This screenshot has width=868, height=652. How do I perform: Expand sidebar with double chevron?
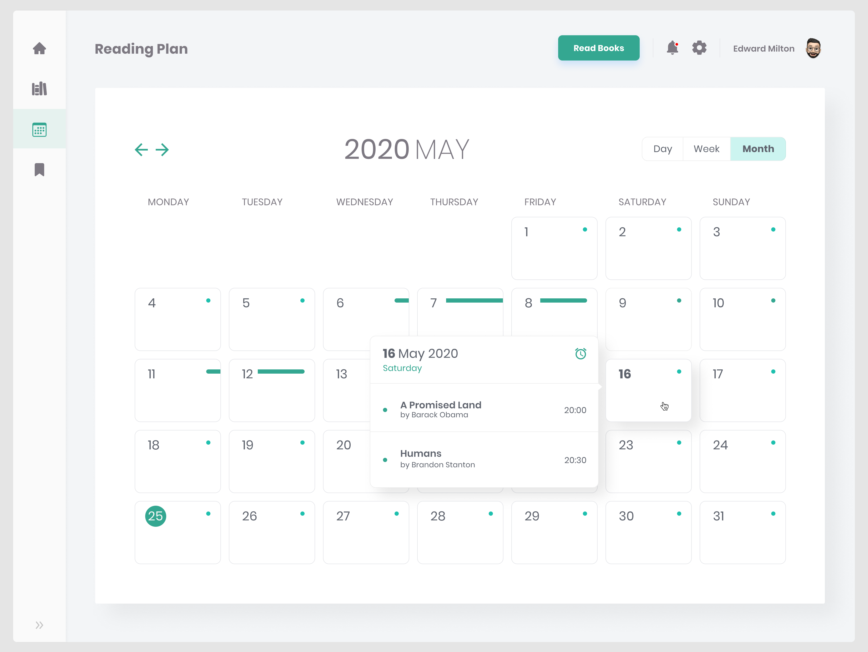click(x=39, y=625)
